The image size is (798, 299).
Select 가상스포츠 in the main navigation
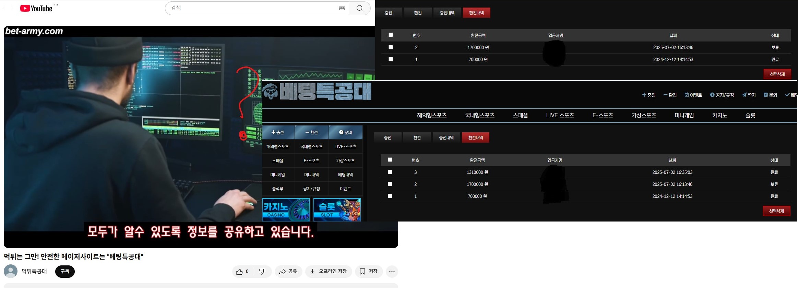pyautogui.click(x=644, y=115)
